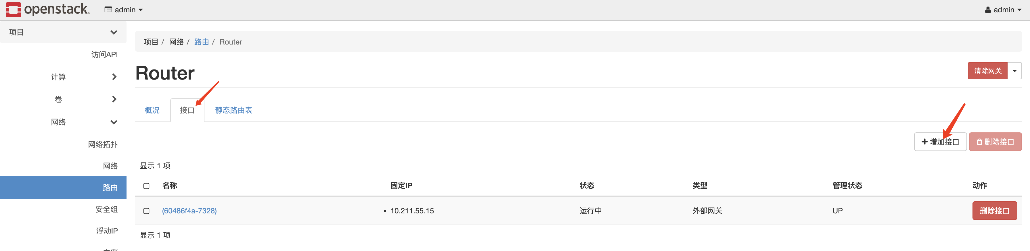Click the 清除网关 button

tap(988, 70)
